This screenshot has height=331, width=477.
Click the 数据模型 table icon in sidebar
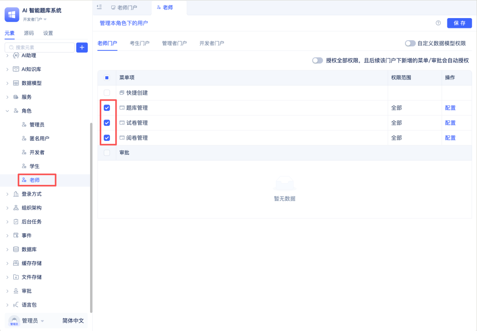click(x=16, y=83)
